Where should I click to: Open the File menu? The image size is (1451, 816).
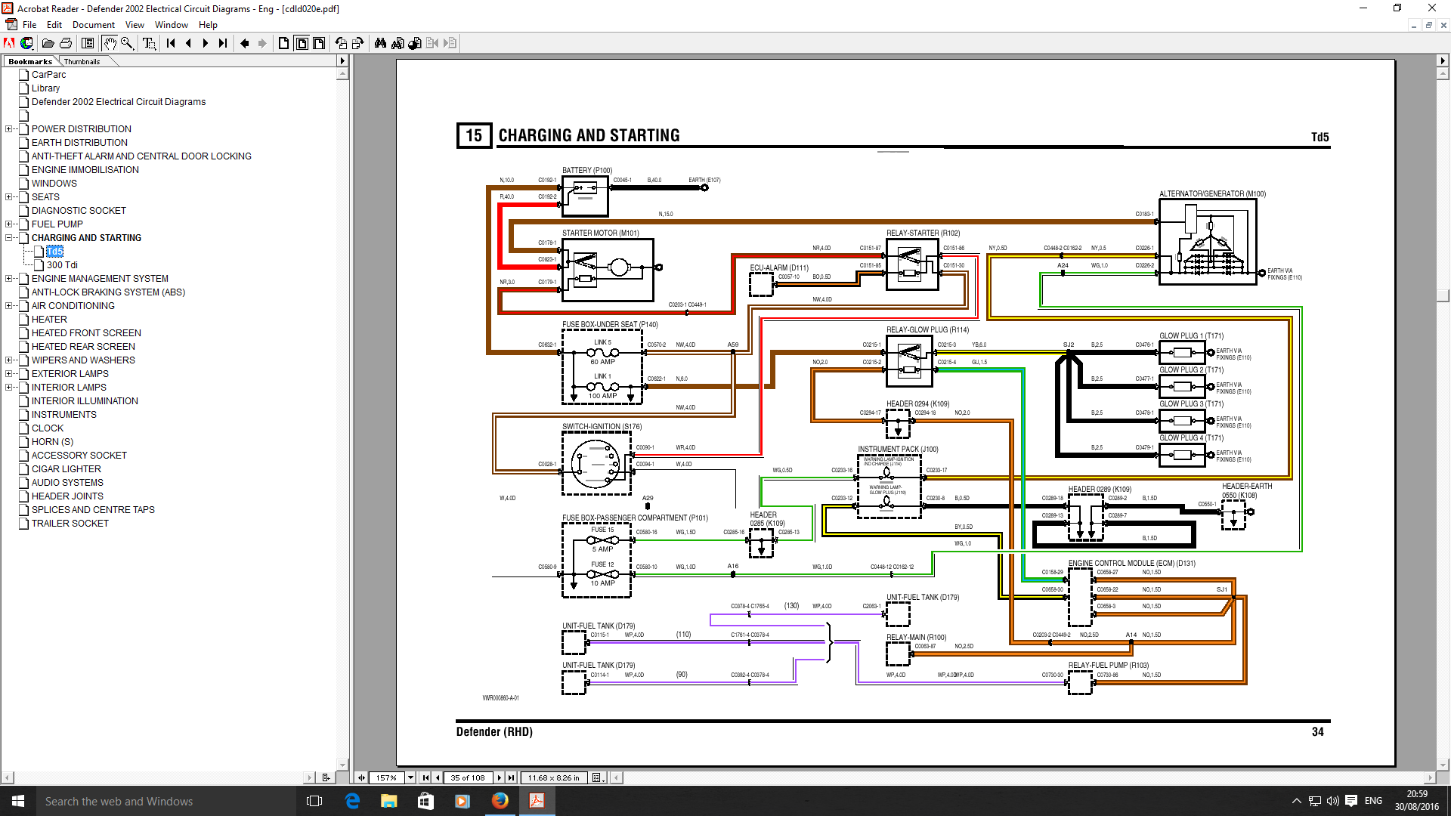pyautogui.click(x=29, y=25)
